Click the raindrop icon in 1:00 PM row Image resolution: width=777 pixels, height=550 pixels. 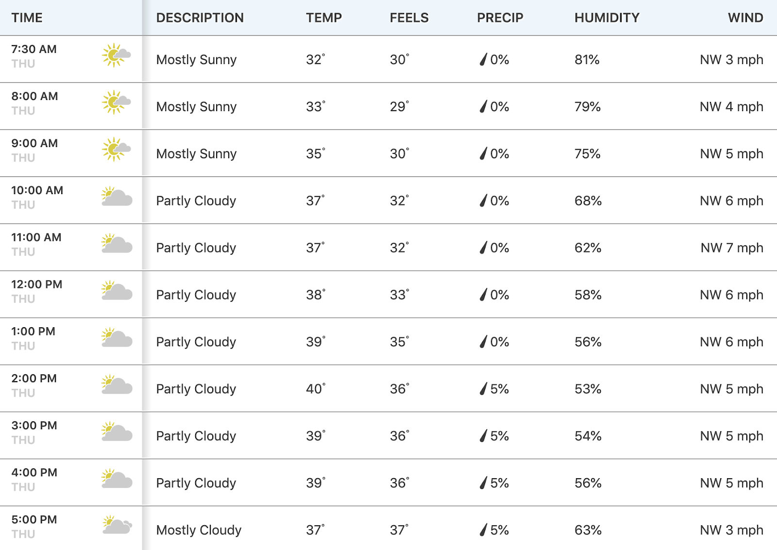tap(483, 341)
